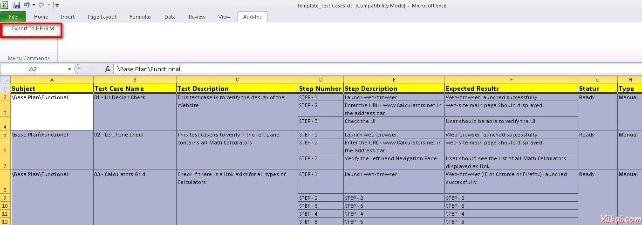Screen dimensions: 642x225
Task: Click the Type header cell
Action: coord(630,89)
